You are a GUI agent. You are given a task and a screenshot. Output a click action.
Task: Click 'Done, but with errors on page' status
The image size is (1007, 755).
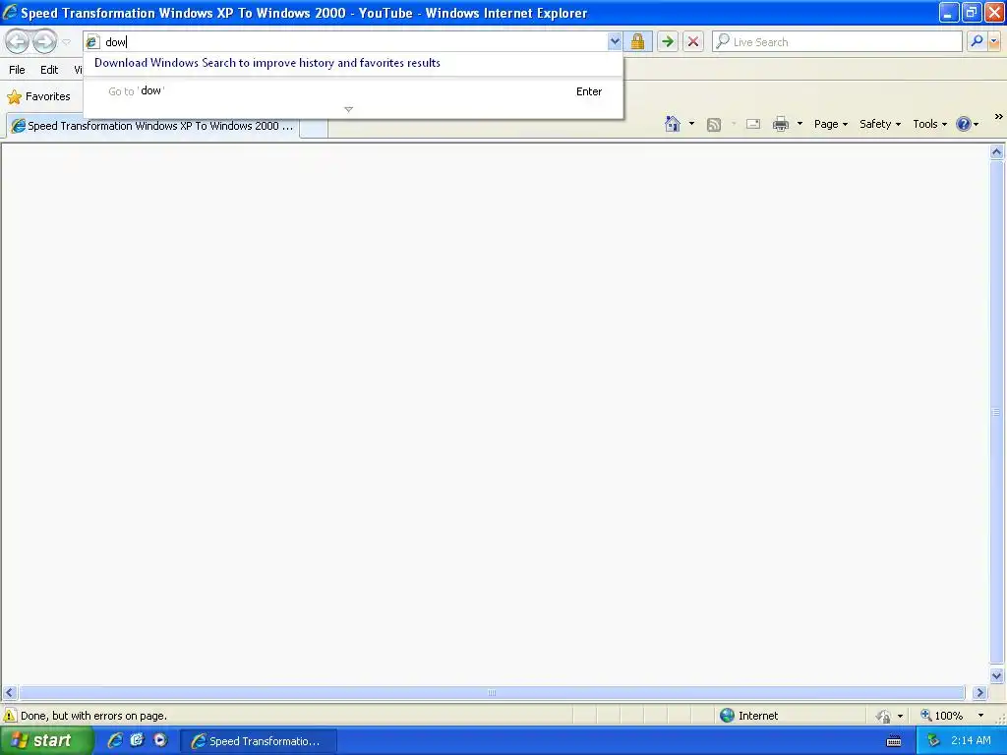[x=93, y=716]
